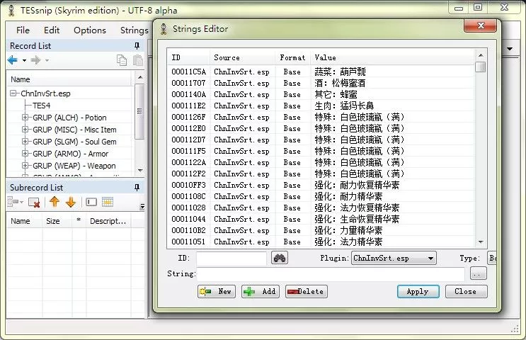Pin the Record List panel
This screenshot has width=526, height=340.
coord(137,45)
